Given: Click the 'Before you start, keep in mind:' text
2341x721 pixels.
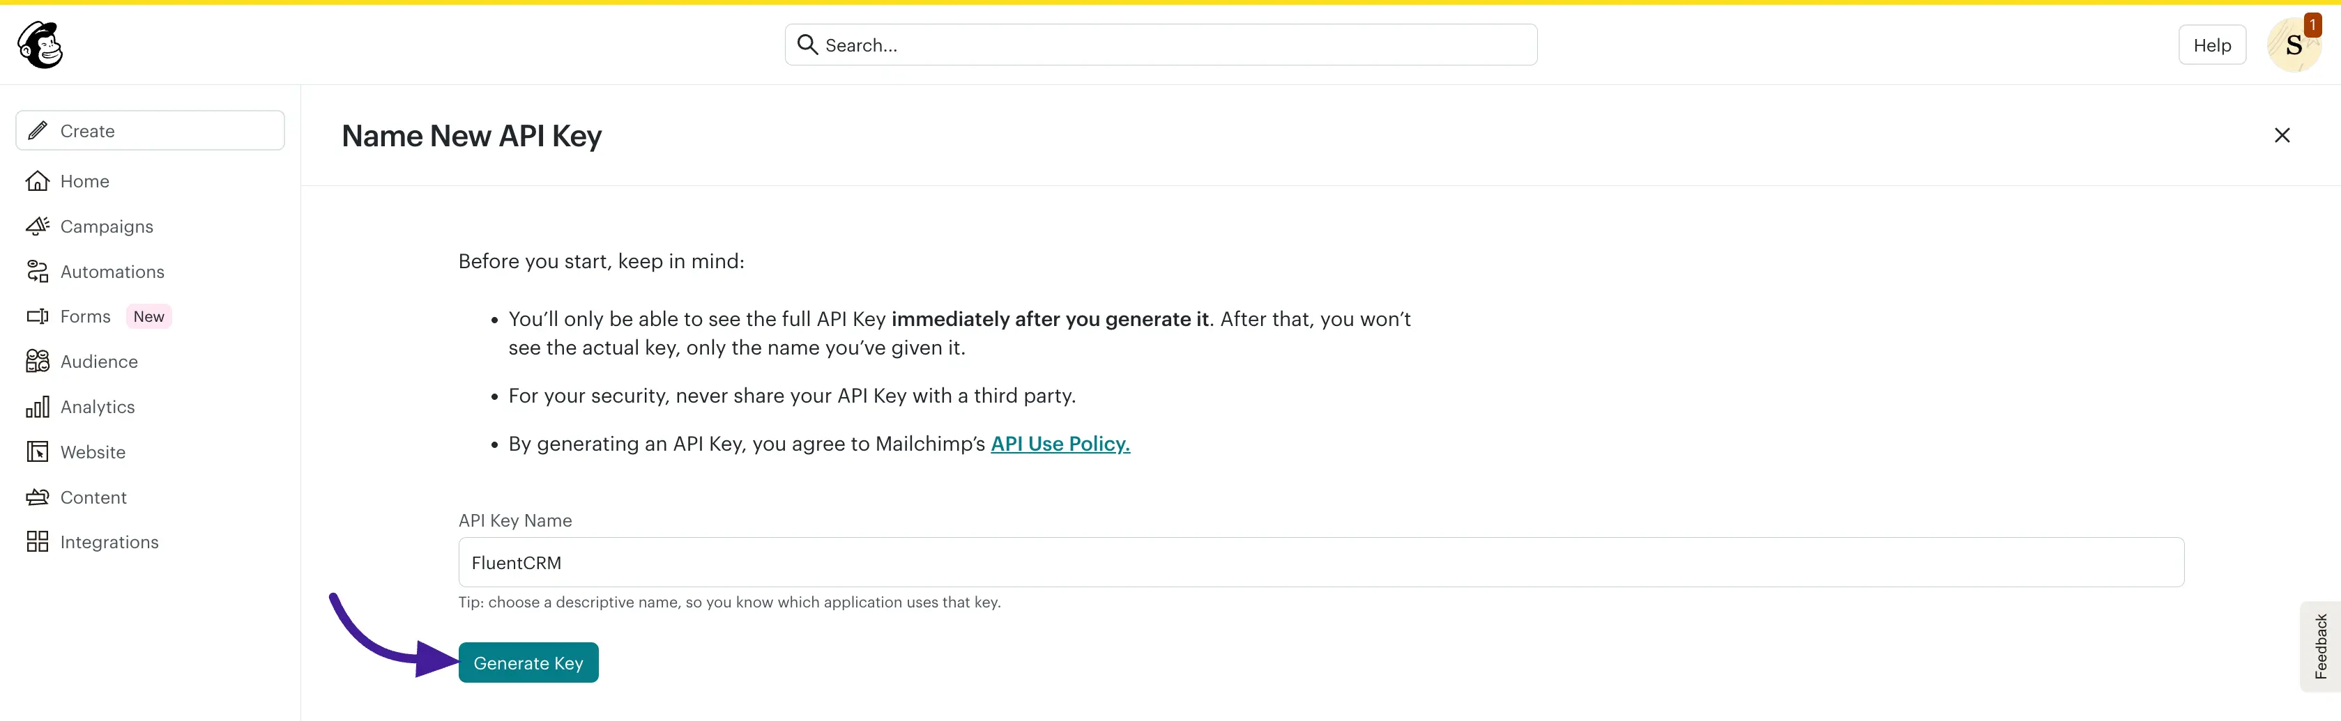Looking at the screenshot, I should (x=601, y=261).
